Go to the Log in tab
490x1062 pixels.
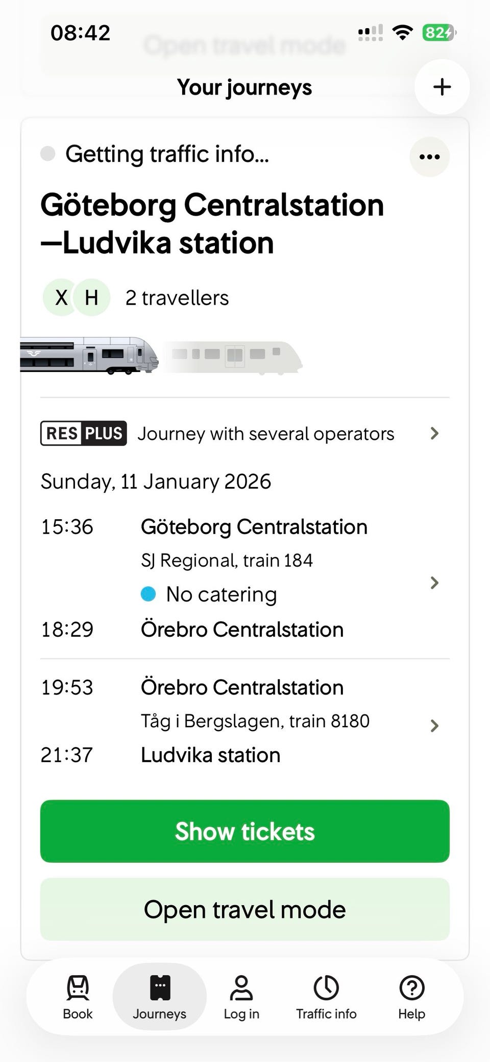(241, 997)
